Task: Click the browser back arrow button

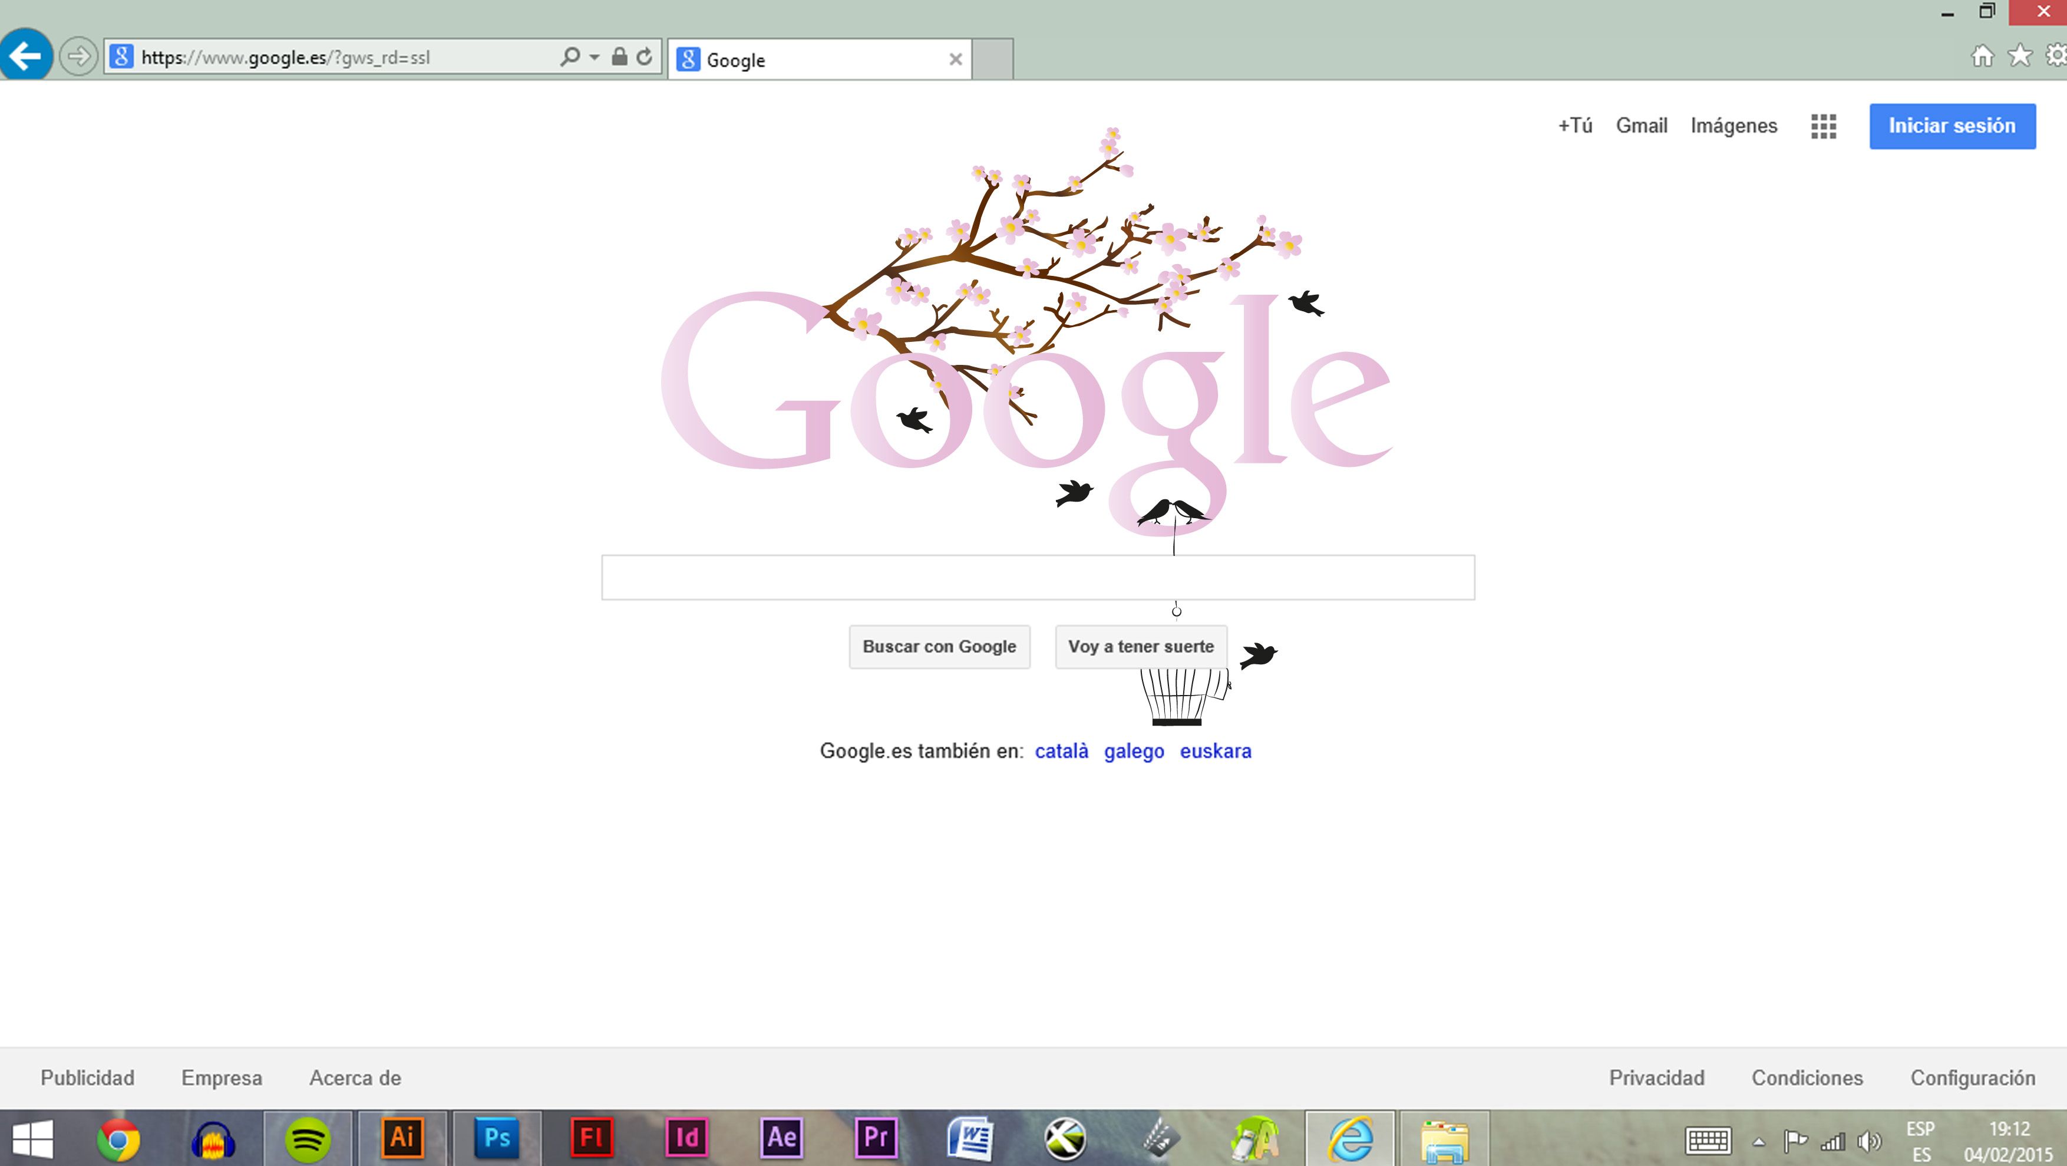Action: (26, 55)
